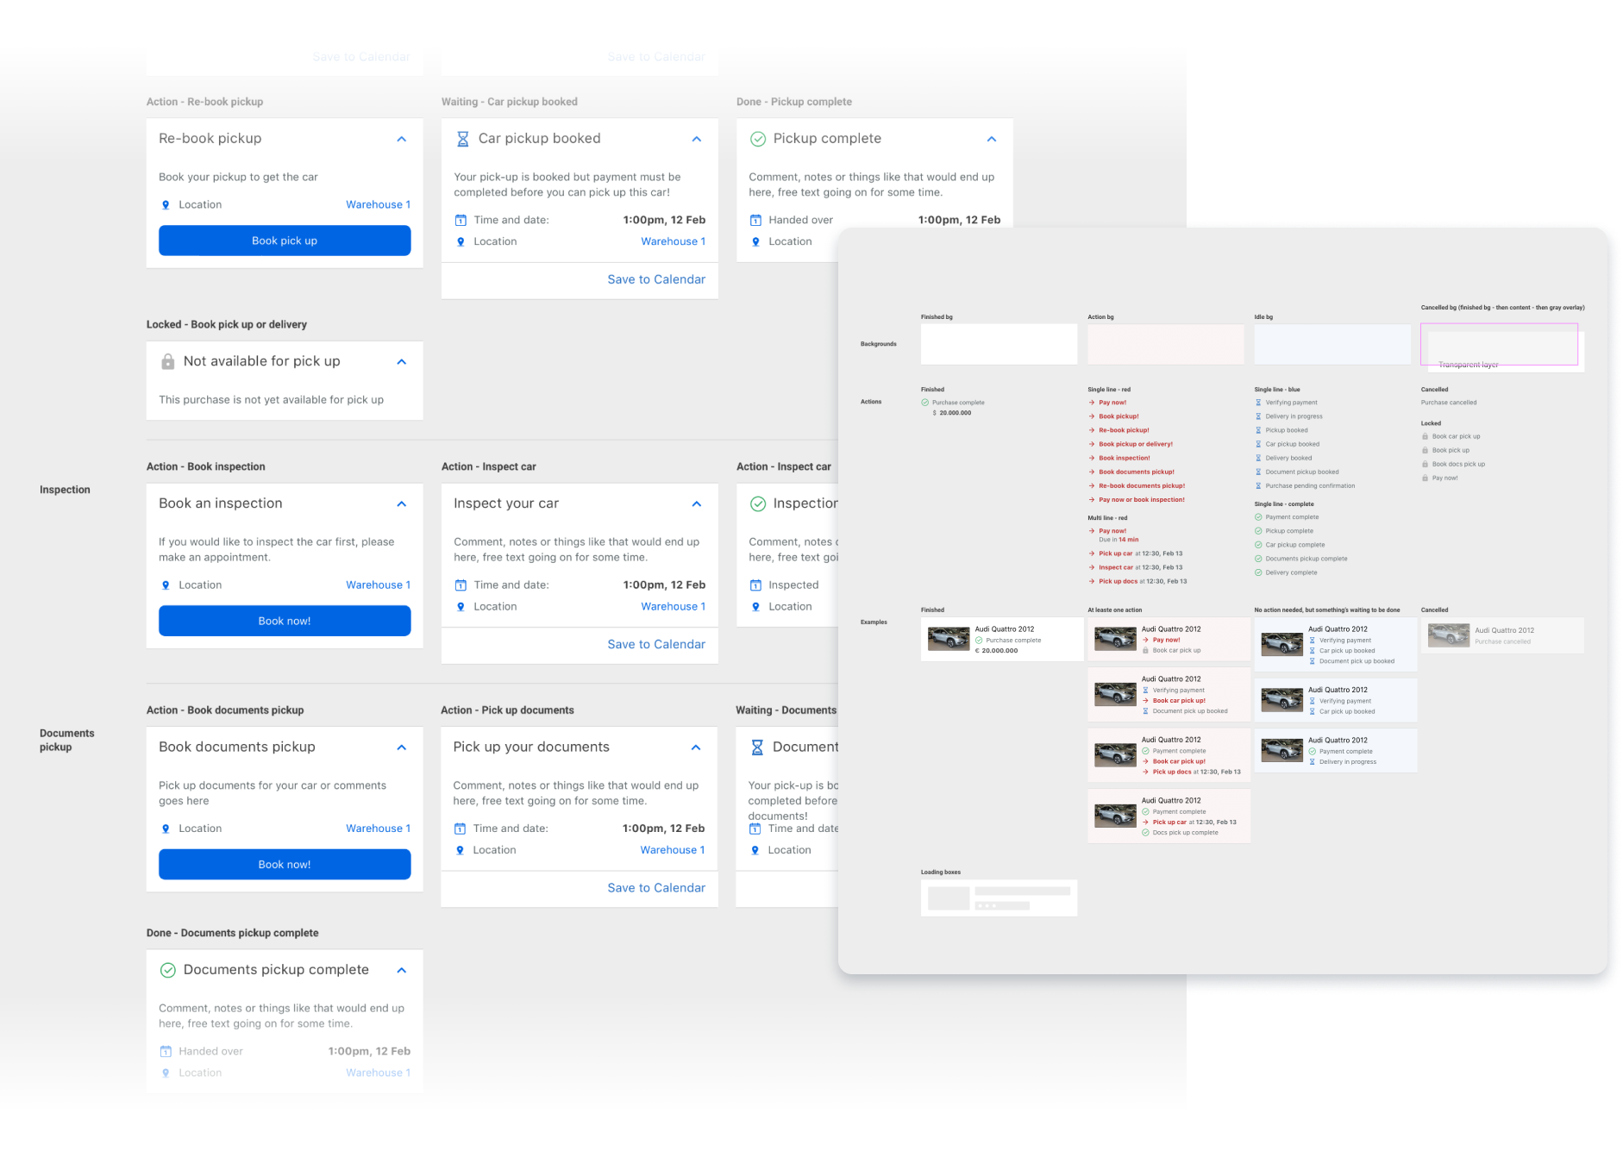Click '20.000.000' price under Purchase complete
The width and height of the screenshot is (1623, 1157).
click(x=955, y=413)
